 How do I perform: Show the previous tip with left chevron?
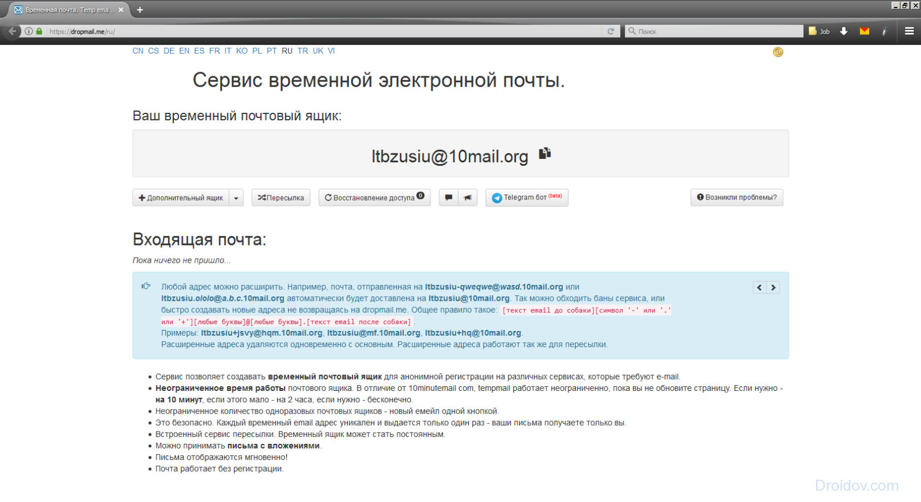coord(759,288)
